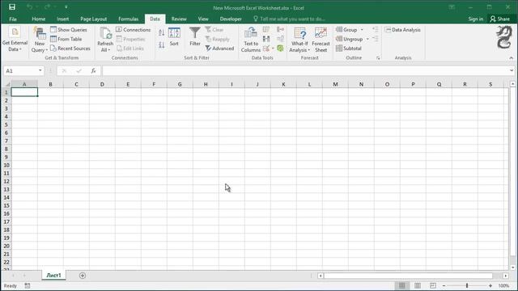The image size is (518, 291).
Task: Click the Flash Fill icon
Action: [266, 30]
